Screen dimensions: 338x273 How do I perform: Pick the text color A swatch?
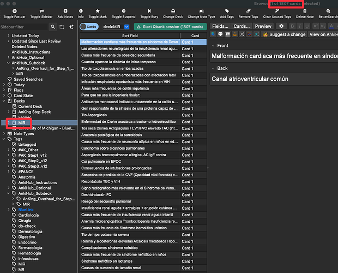(x=331, y=26)
